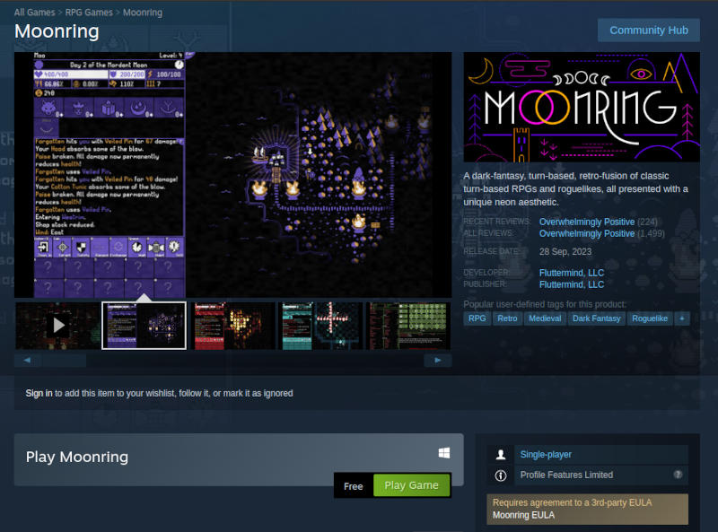The width and height of the screenshot is (718, 532).
Task: Click the left carousel arrow
Action: pyautogui.click(x=27, y=359)
